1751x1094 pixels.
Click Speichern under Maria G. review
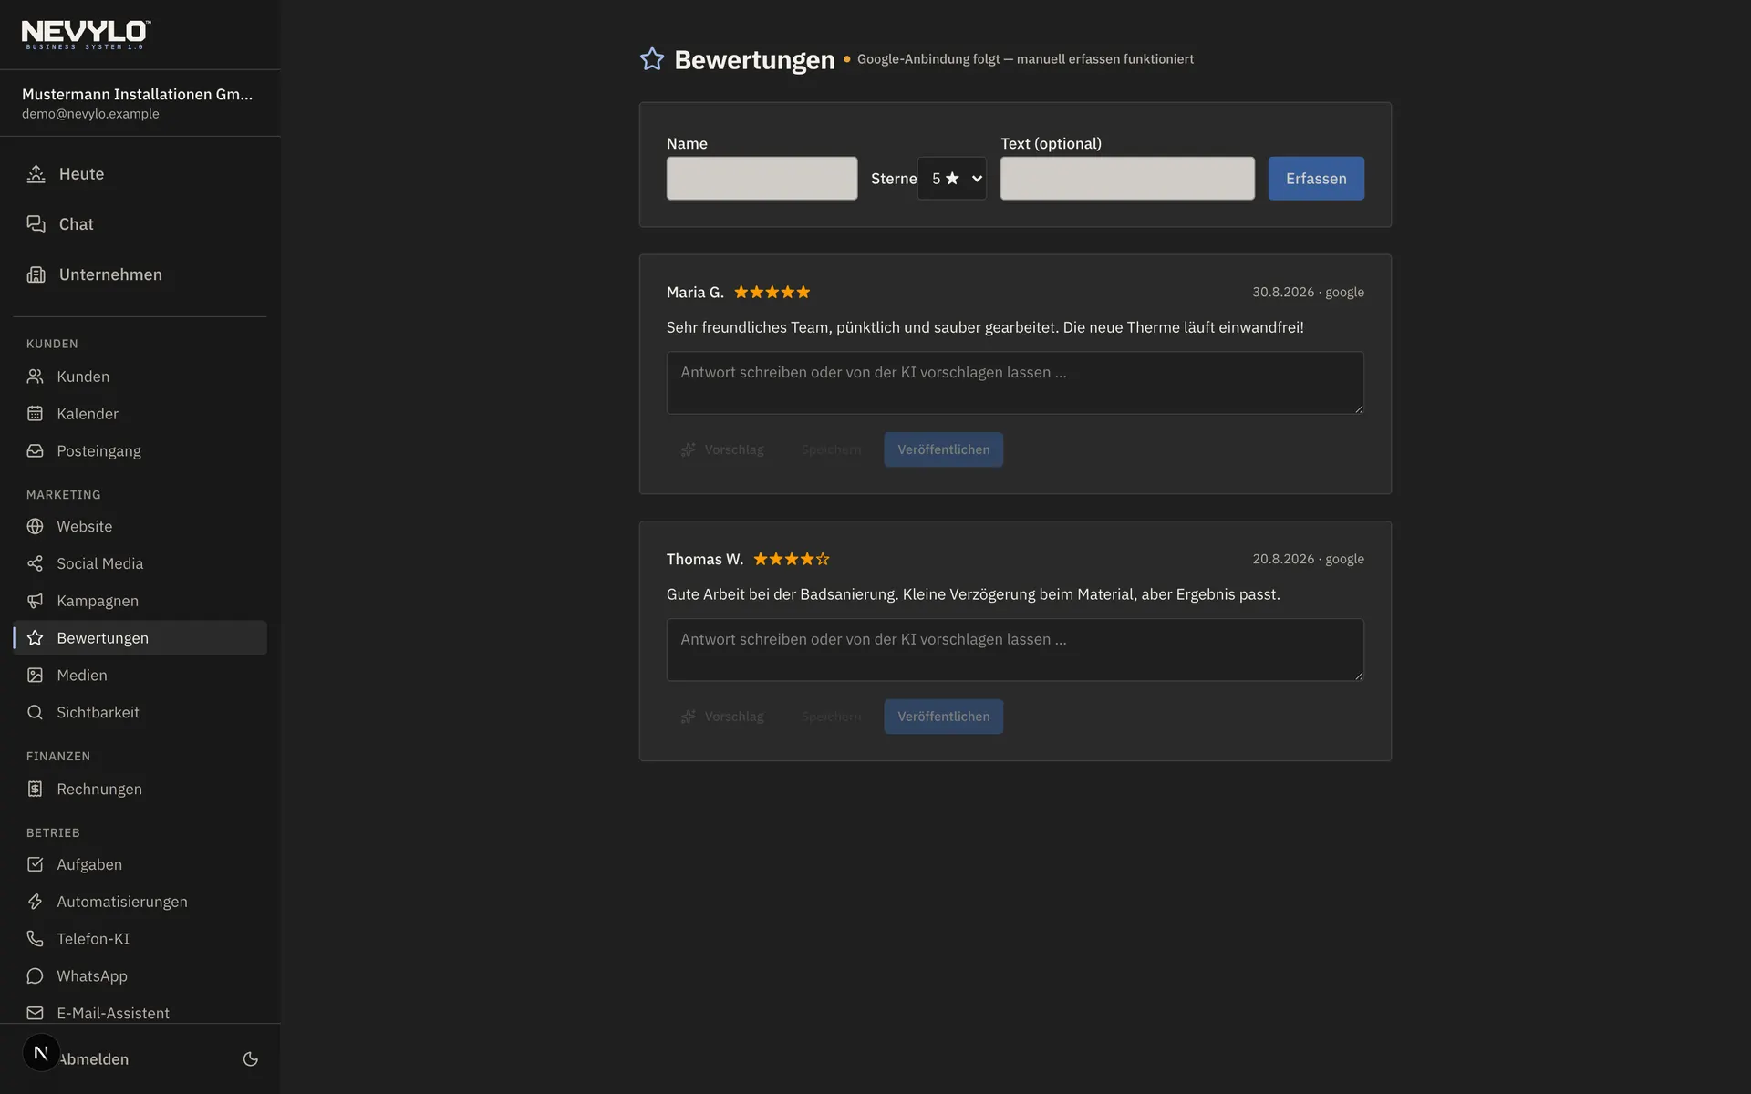pos(831,449)
